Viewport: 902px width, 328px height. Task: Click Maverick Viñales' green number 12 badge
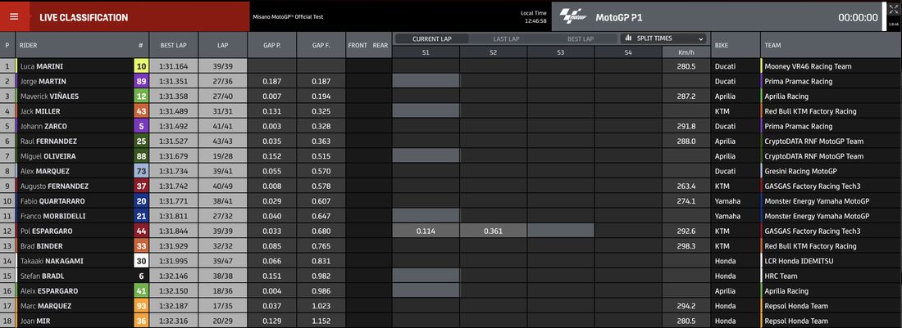pyautogui.click(x=141, y=97)
